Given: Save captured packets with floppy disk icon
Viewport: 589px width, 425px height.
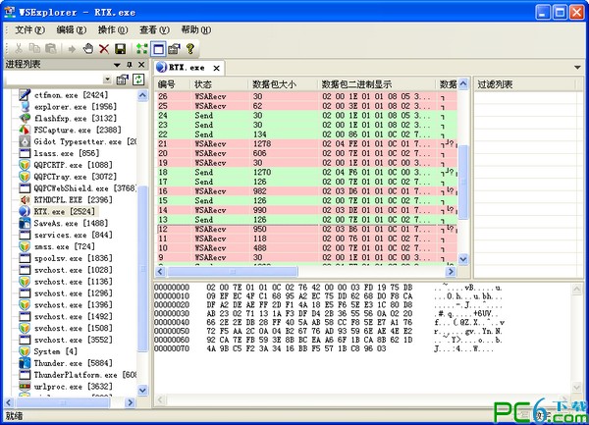Looking at the screenshot, I should pos(120,48).
